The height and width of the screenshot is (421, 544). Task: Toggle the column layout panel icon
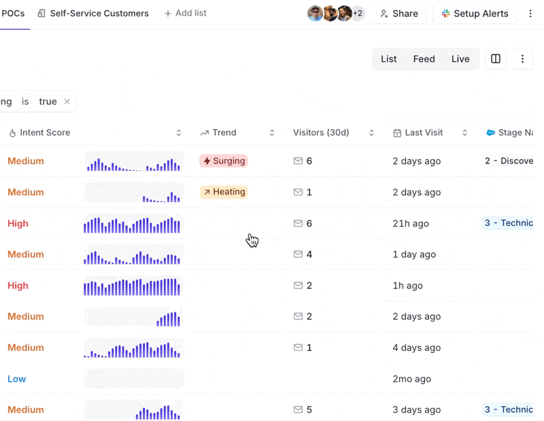tap(496, 58)
